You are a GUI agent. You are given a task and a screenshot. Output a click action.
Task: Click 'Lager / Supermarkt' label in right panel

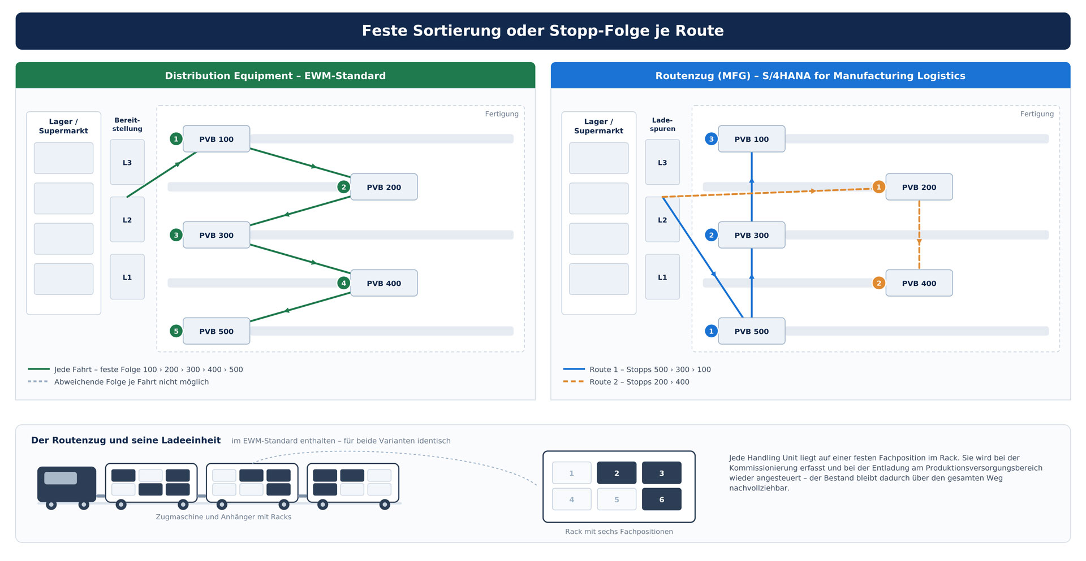pos(598,126)
